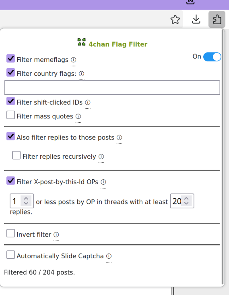Click info icon for Invert filter
This screenshot has width=229, height=295.
coord(56,235)
